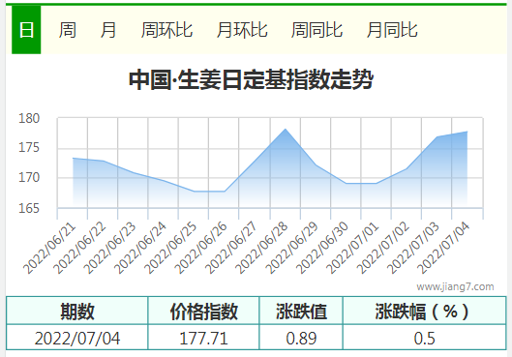Viewport: 512px width, 357px height.
Task: Open the 月同比 tab
Action: click(392, 30)
